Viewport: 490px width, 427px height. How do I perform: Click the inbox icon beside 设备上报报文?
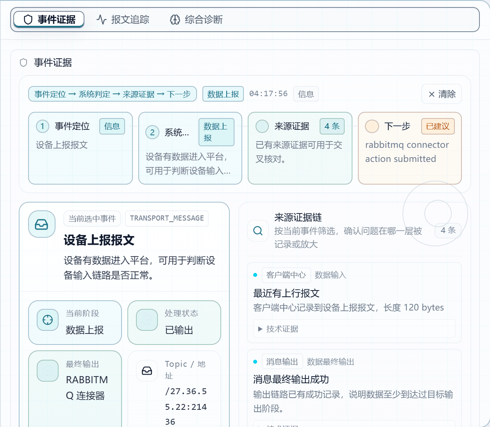pos(41,224)
